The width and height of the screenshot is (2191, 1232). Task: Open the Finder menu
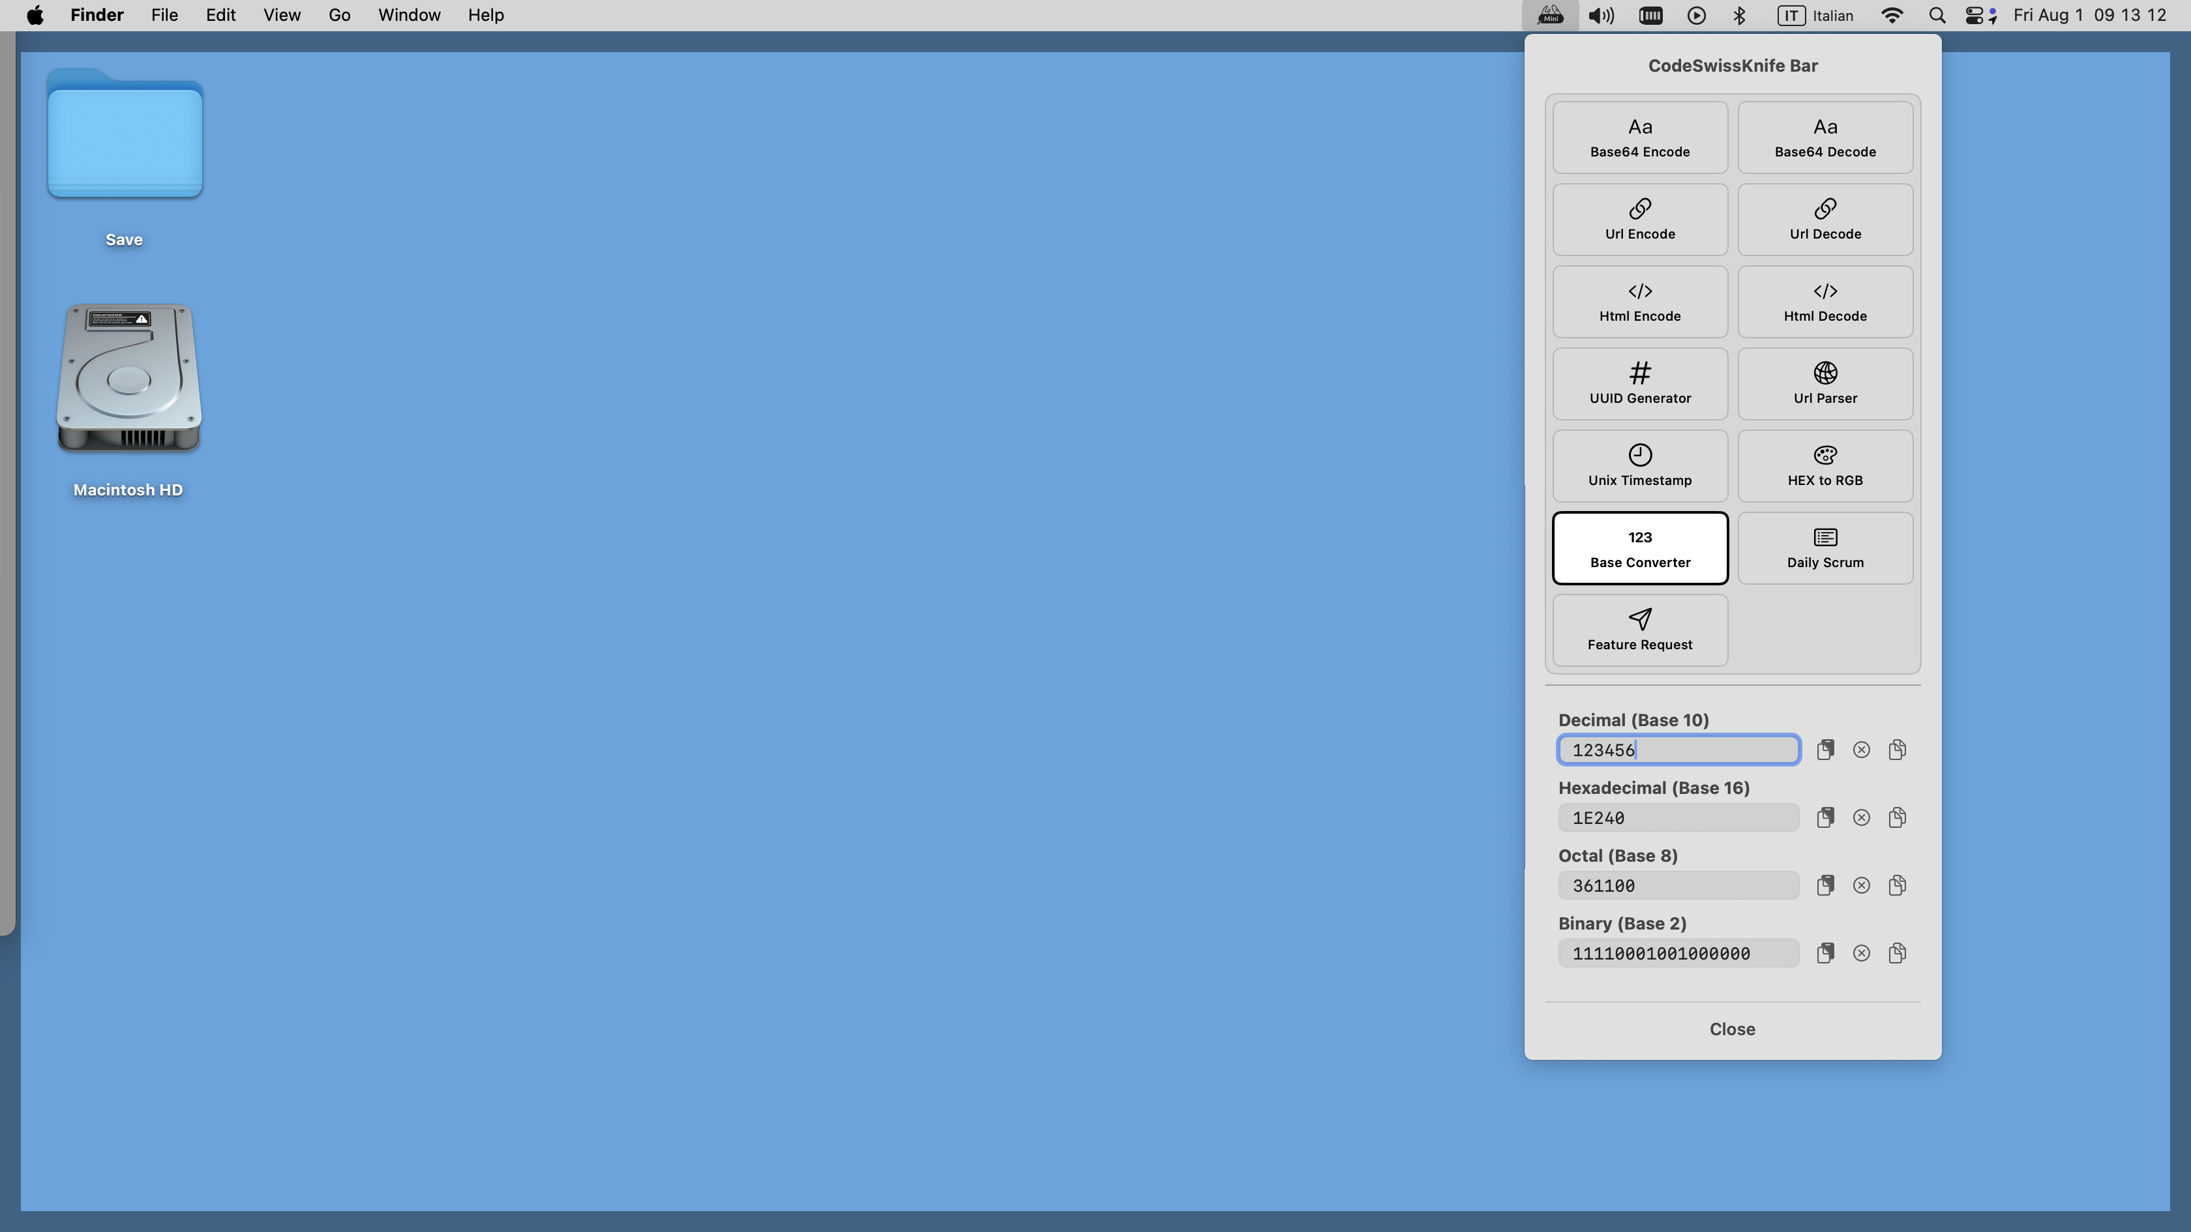point(97,15)
